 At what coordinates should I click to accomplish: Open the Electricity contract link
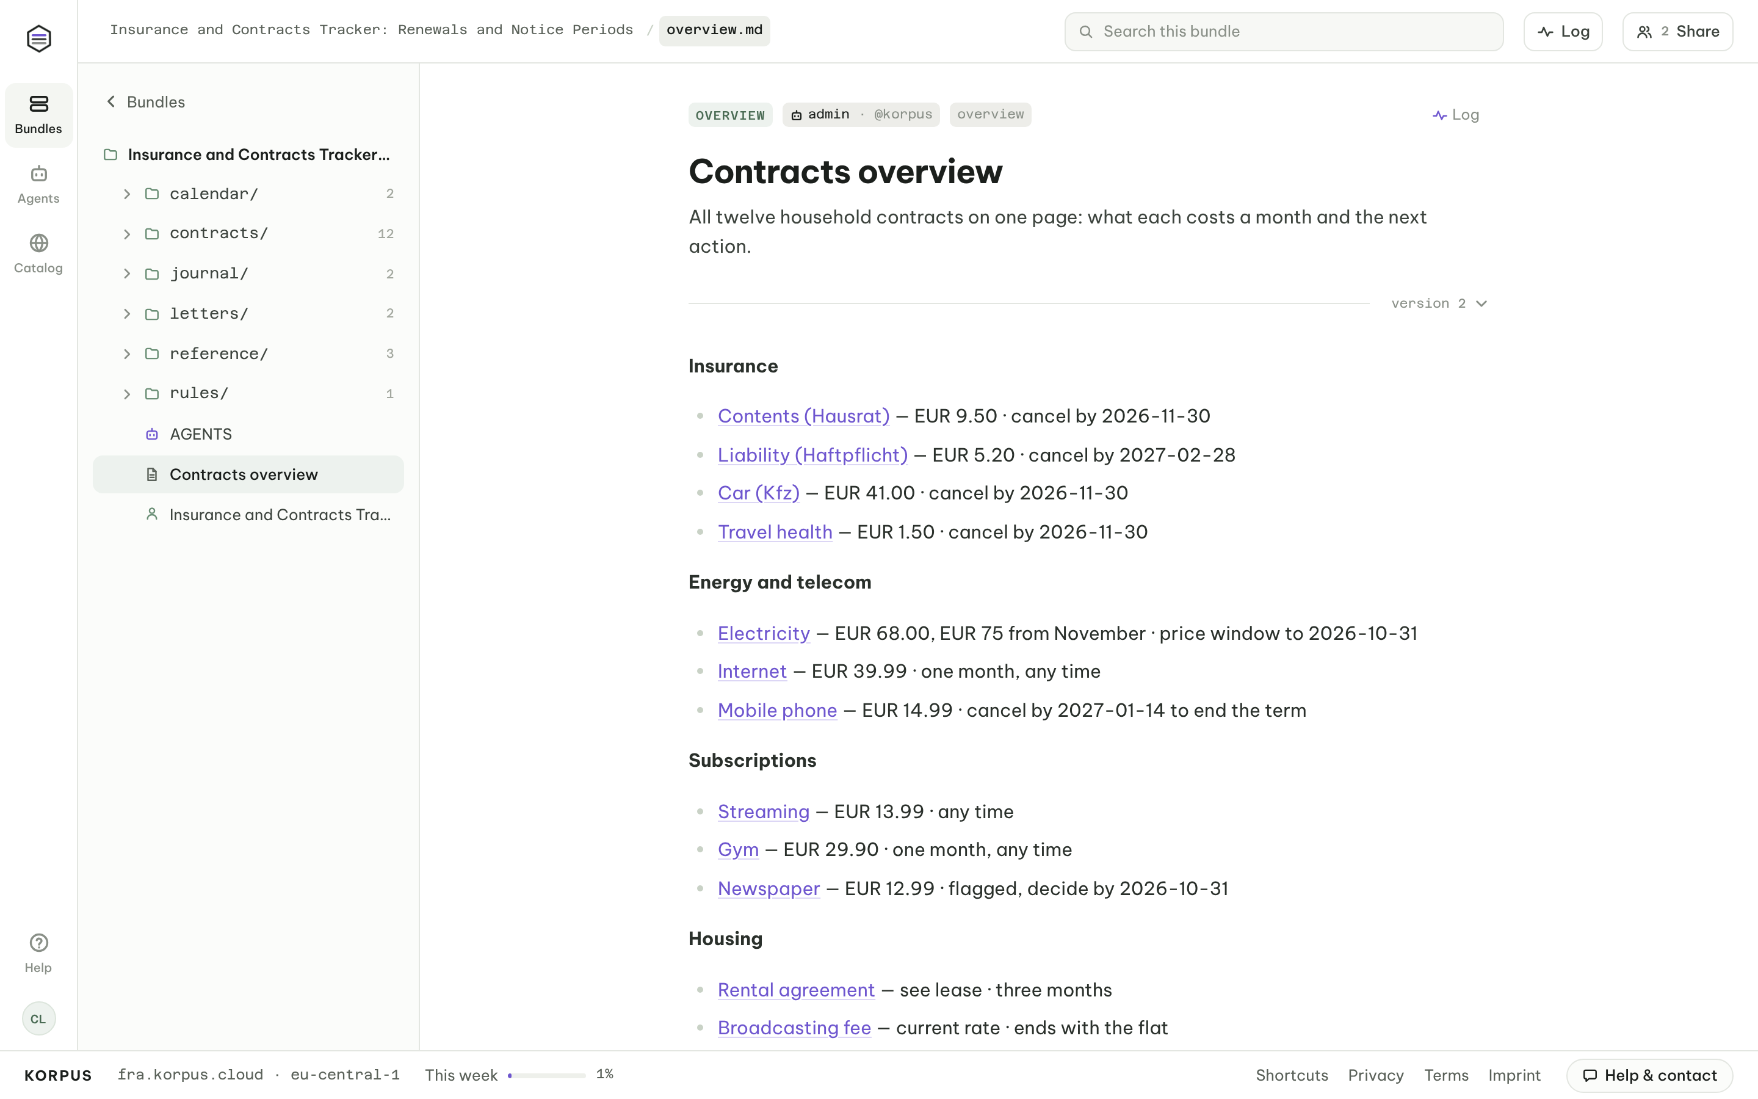click(764, 634)
